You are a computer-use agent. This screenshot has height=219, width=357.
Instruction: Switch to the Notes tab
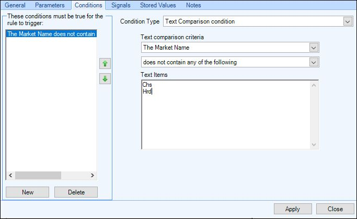(x=193, y=5)
